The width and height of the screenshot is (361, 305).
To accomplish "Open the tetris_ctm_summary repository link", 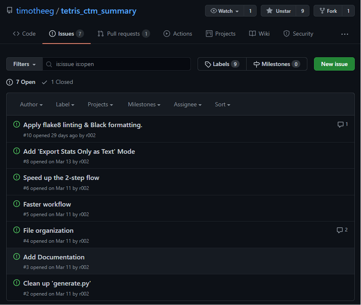I will click(x=98, y=11).
